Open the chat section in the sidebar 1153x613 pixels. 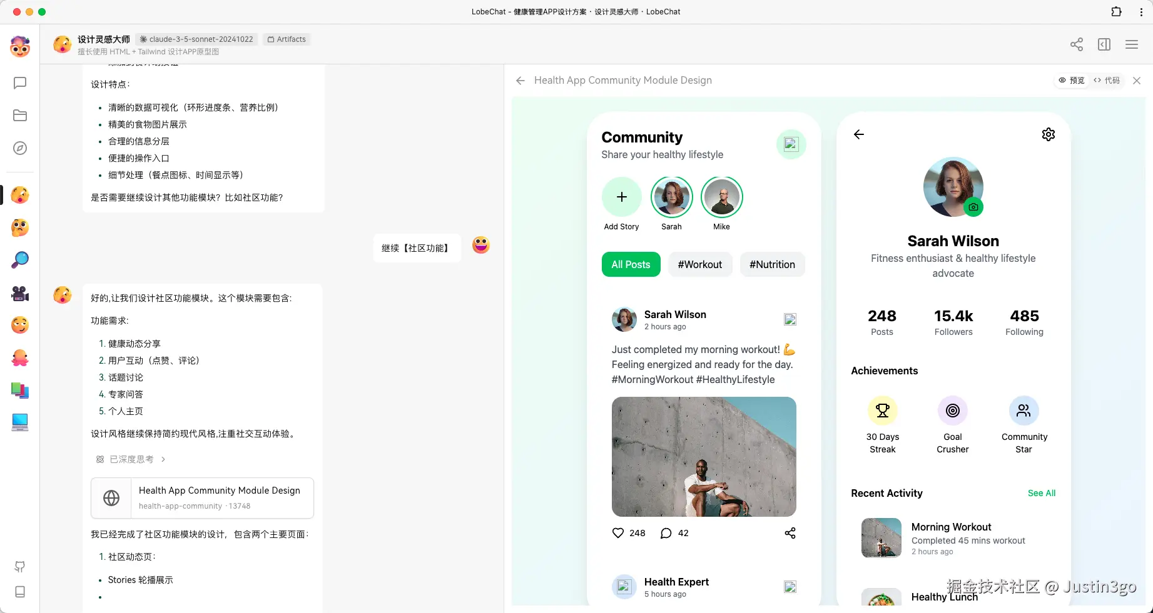pyautogui.click(x=20, y=83)
